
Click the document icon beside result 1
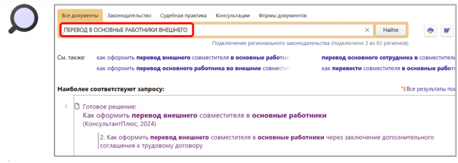pyautogui.click(x=77, y=106)
